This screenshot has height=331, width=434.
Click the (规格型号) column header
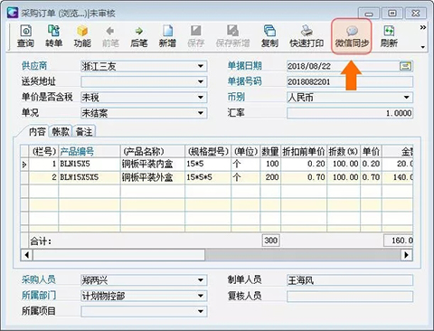(x=208, y=151)
